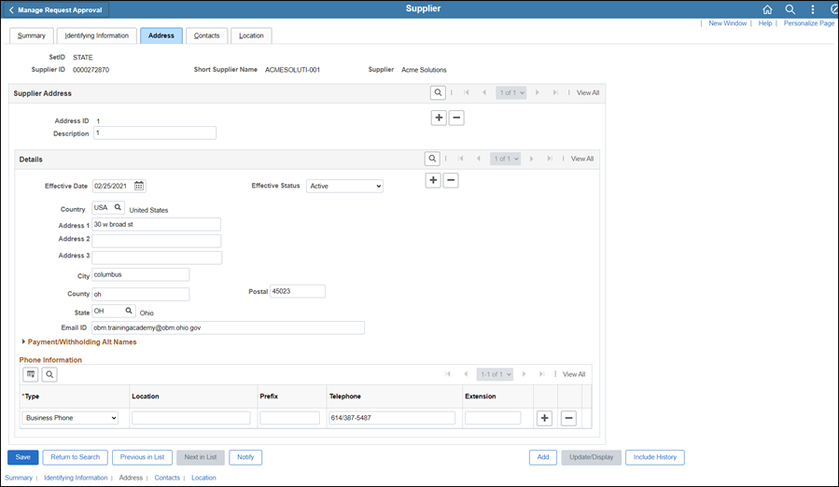Go to next Details row arrow
This screenshot has height=487, width=839.
(x=531, y=159)
